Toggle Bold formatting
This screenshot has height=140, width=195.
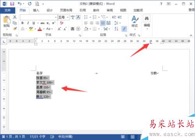coord(23,23)
